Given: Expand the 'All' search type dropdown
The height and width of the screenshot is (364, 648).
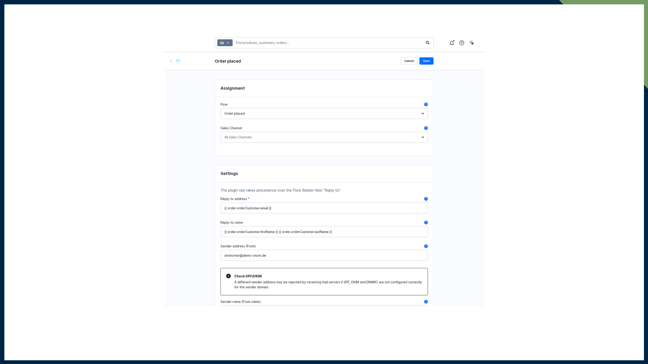Looking at the screenshot, I should [225, 43].
